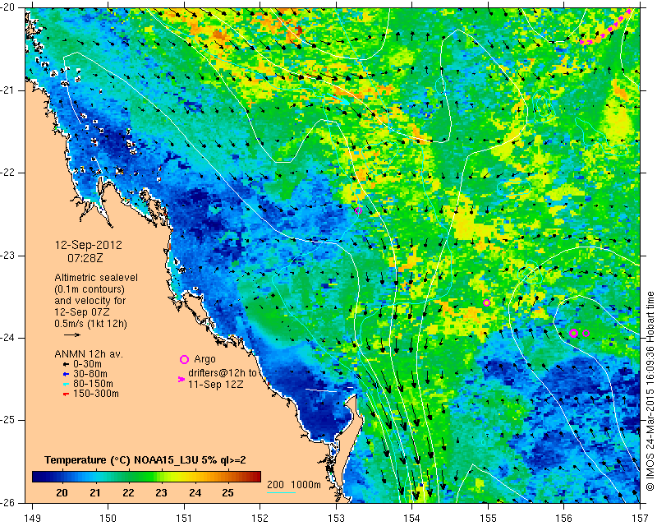Click the longitude axis label "153"
Viewport: 657px width, 526px height.
pyautogui.click(x=336, y=519)
